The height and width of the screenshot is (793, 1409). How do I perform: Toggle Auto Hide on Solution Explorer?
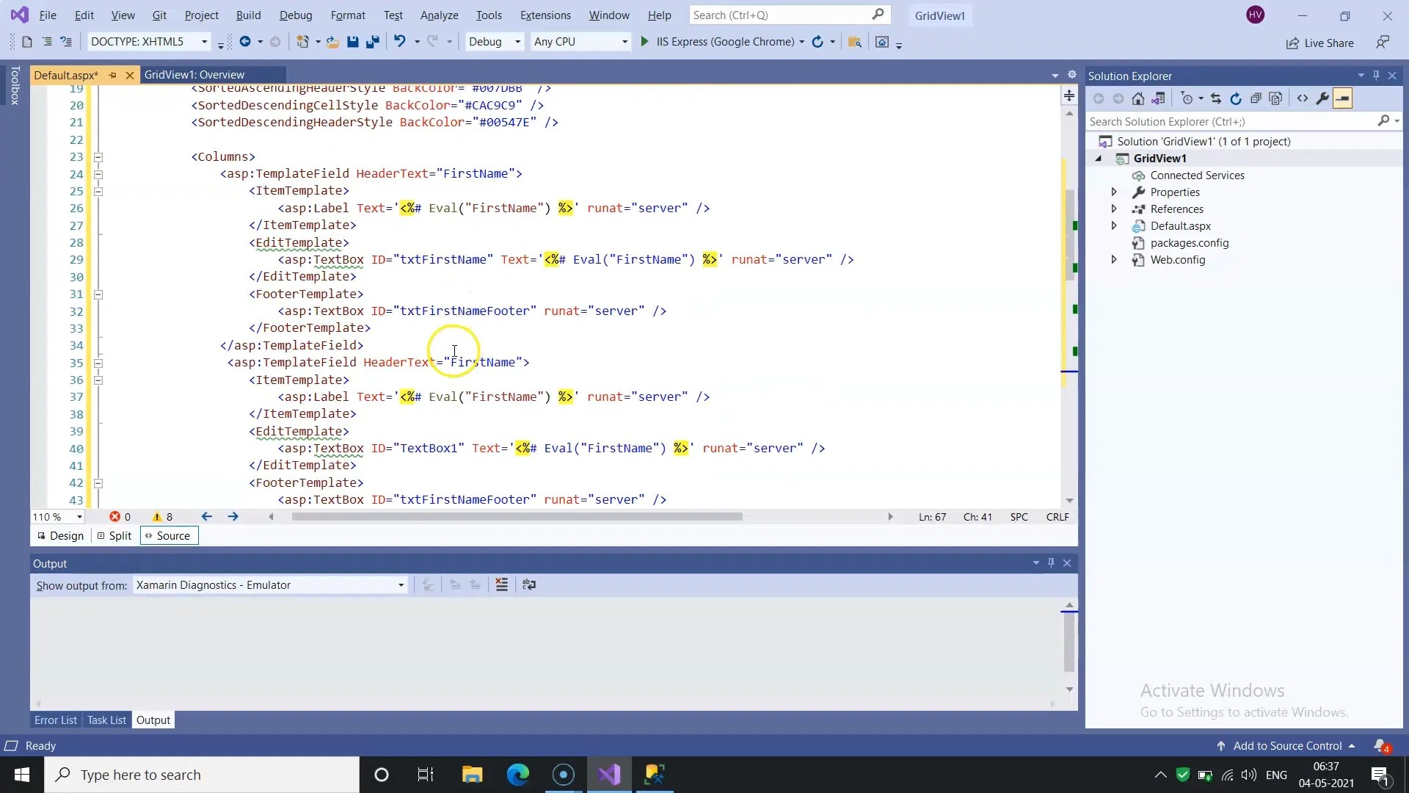(x=1377, y=76)
